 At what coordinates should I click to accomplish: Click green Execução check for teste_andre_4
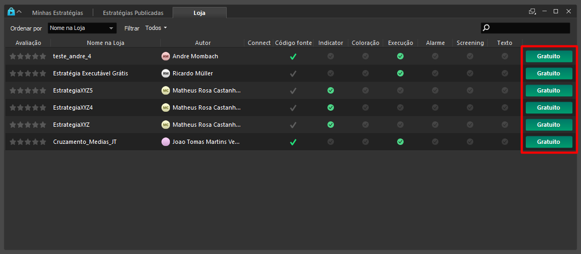point(400,56)
